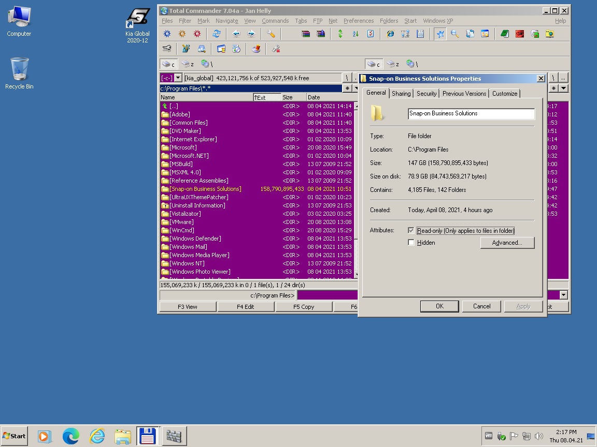The width and height of the screenshot is (597, 447).
Task: Click the A-Z sort toolbar icon
Action: [x=356, y=34]
